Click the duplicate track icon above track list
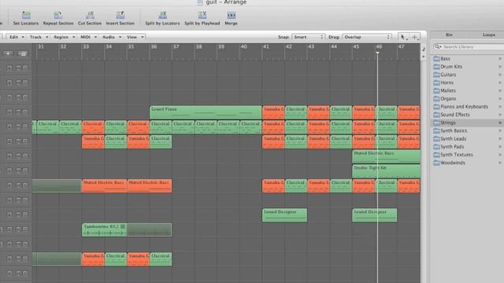504x283 pixels. (23, 53)
